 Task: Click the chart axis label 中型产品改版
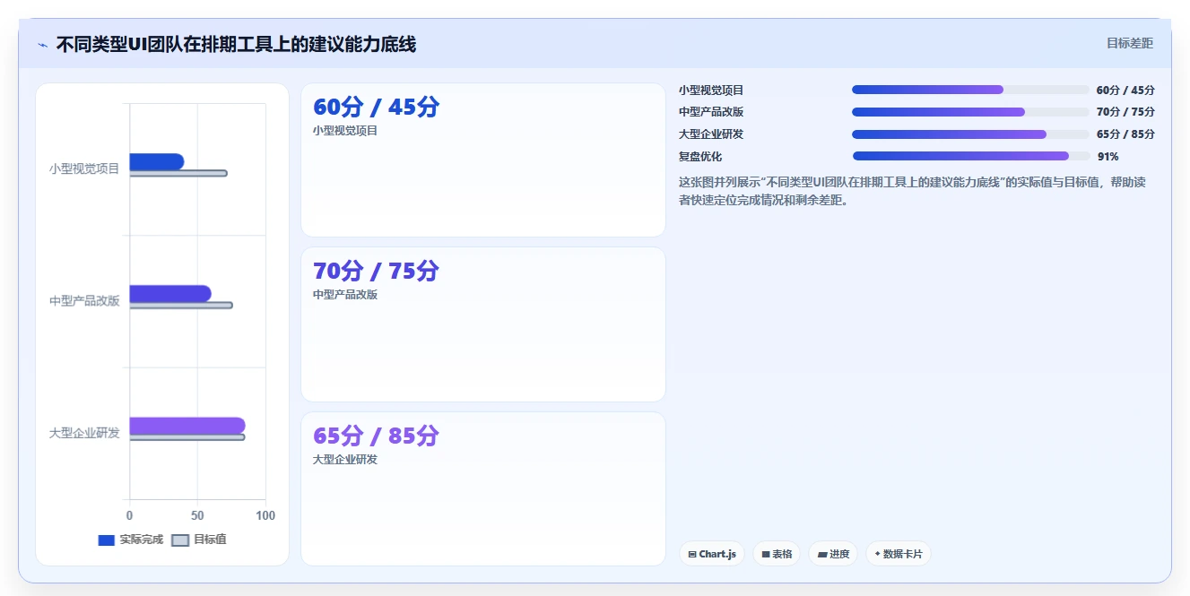[x=84, y=300]
